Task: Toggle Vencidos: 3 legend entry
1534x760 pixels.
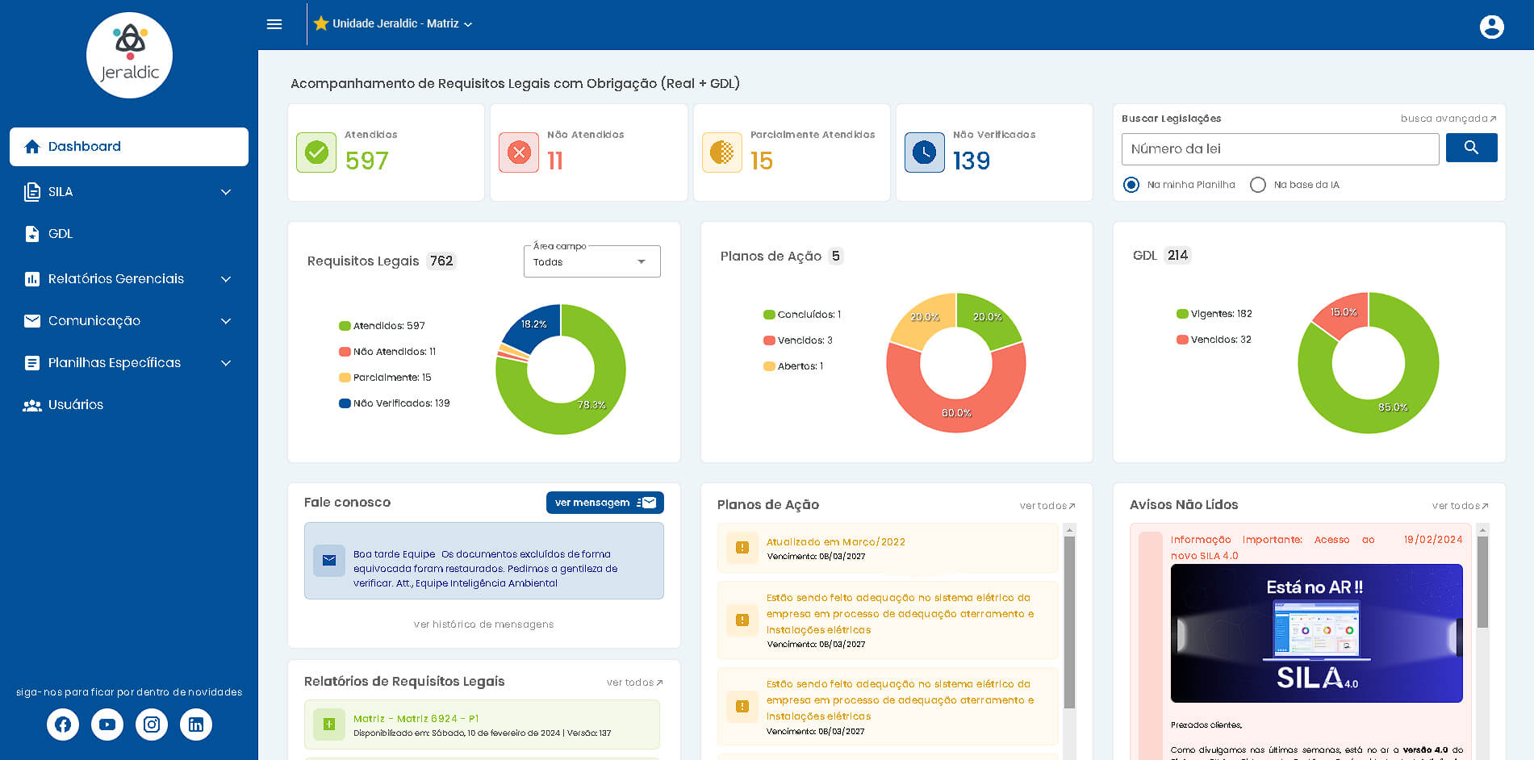Action: tap(798, 340)
